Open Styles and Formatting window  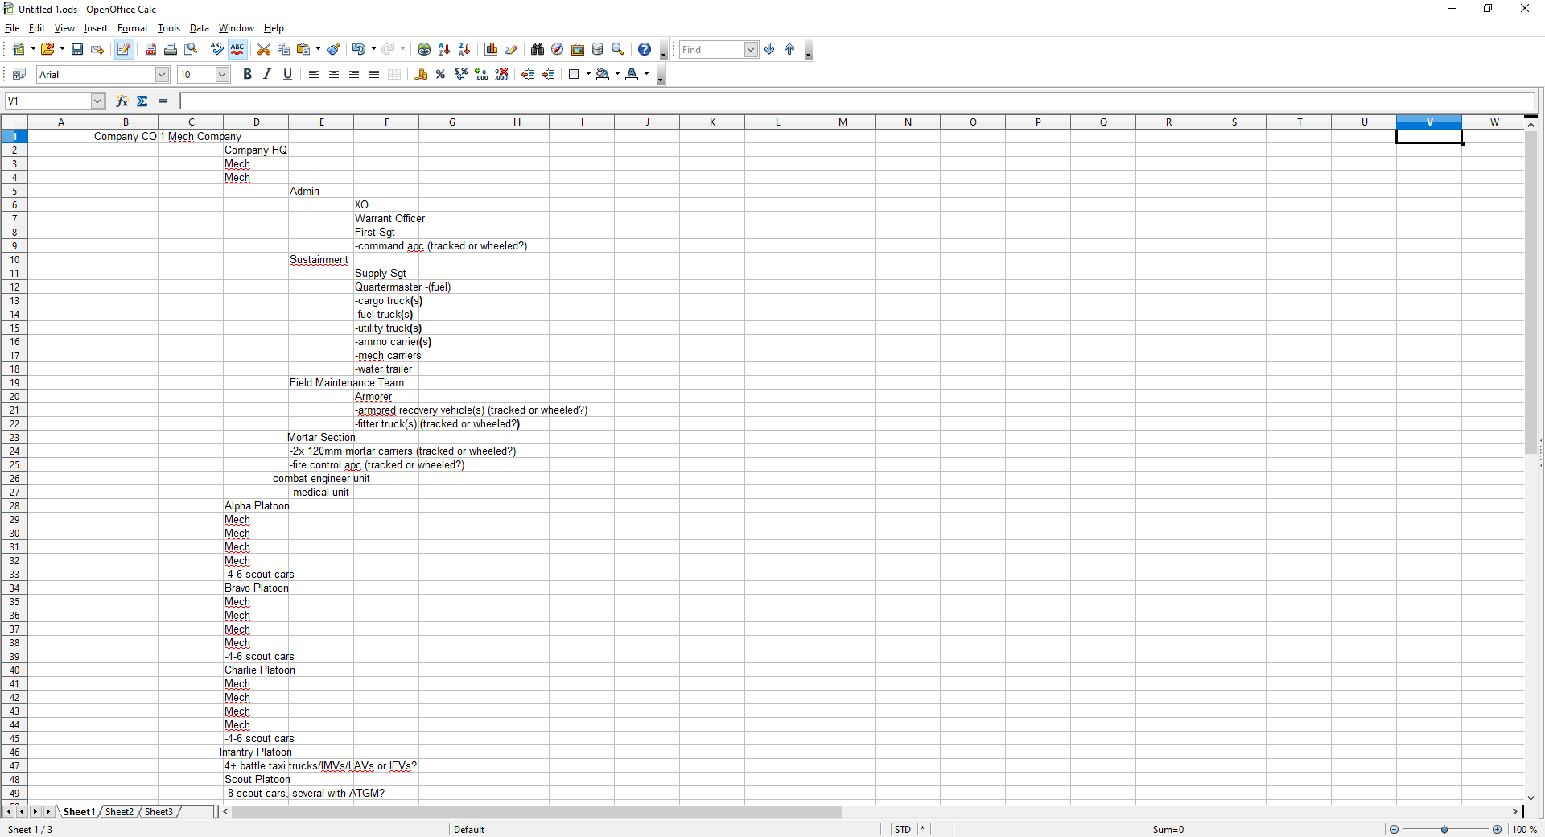coord(19,74)
